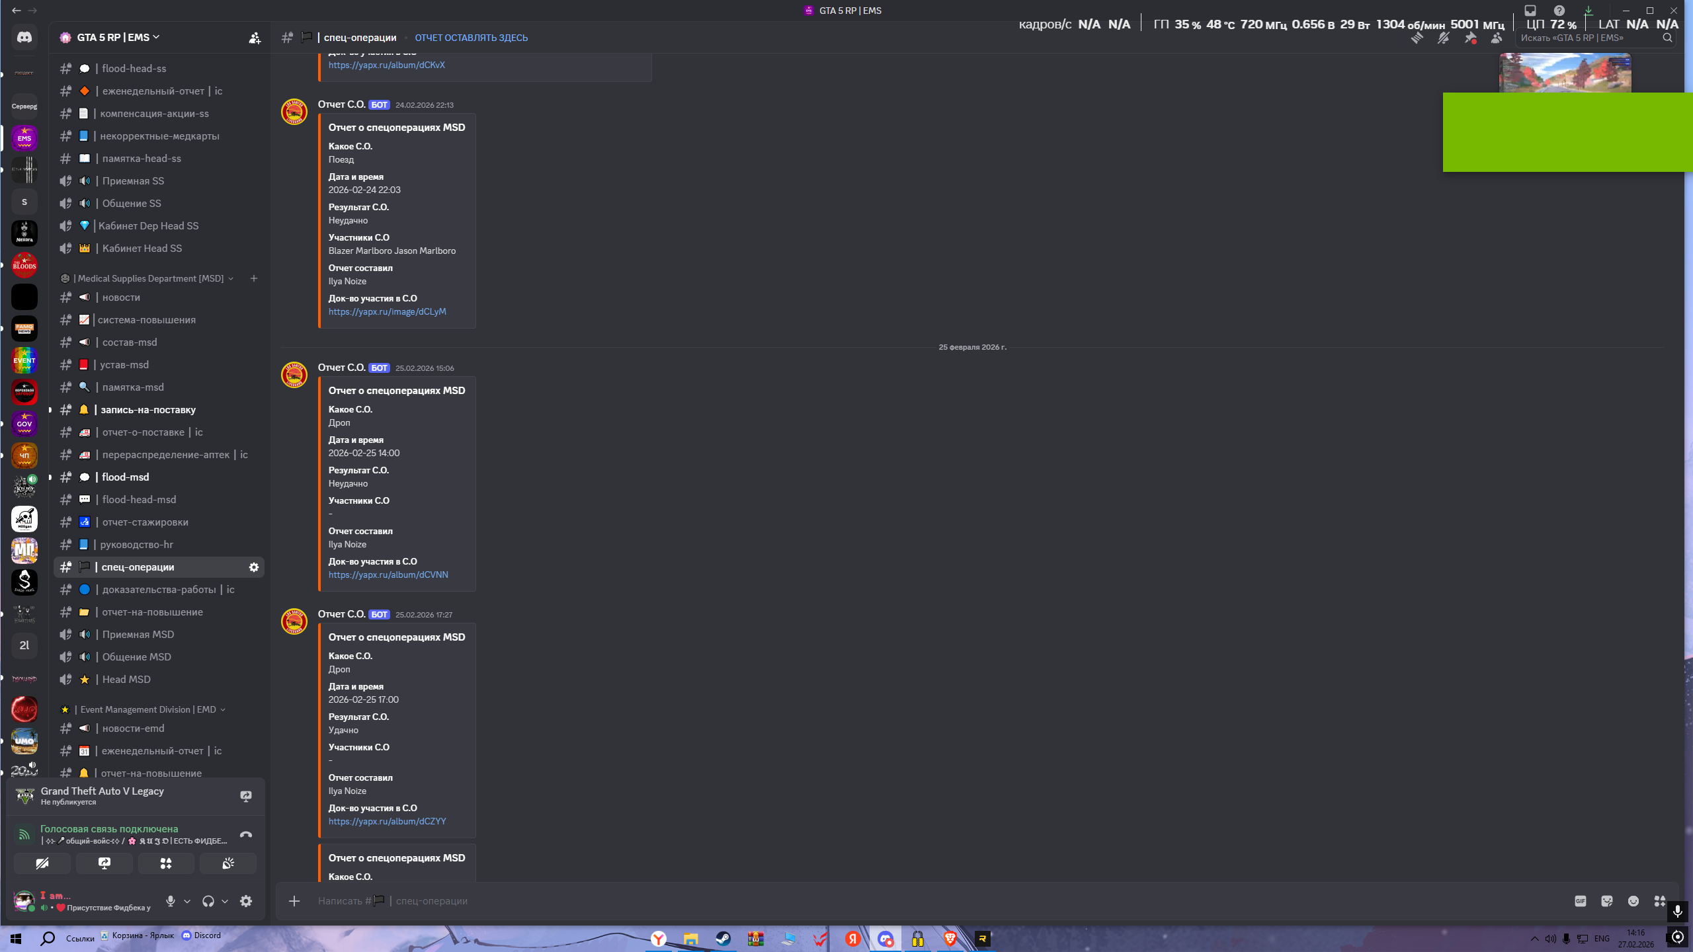The width and height of the screenshot is (1693, 952).
Task: Open microphone input options chevron
Action: click(187, 901)
